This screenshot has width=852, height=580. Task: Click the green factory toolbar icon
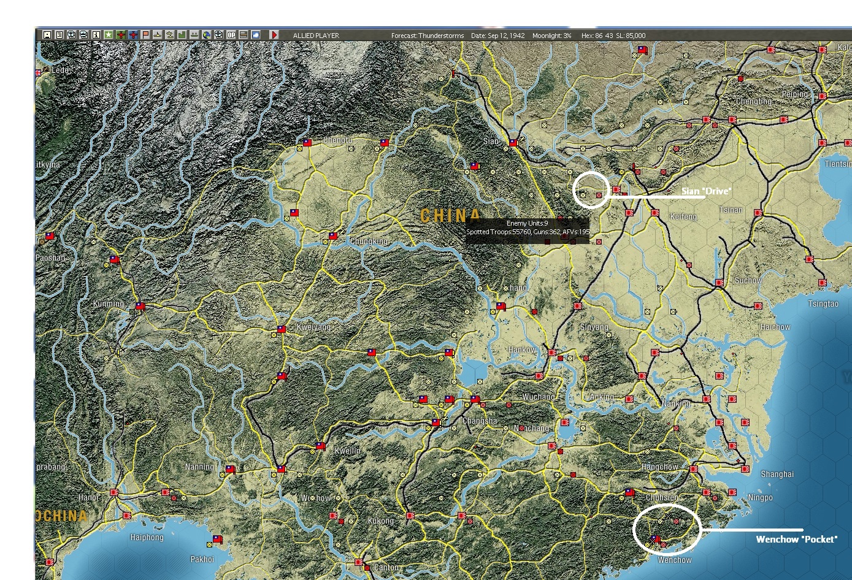[x=182, y=35]
